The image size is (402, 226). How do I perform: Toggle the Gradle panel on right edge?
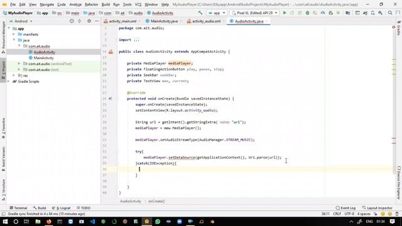click(399, 28)
